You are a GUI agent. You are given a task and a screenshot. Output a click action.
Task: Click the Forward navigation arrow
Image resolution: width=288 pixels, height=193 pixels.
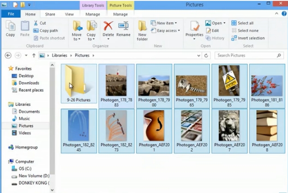point(18,55)
